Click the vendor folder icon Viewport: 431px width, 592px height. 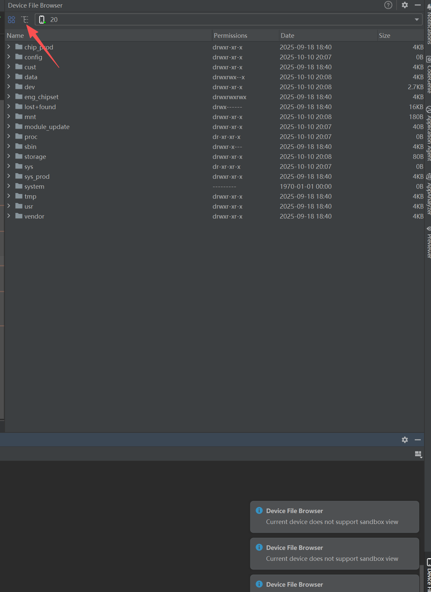tap(19, 216)
